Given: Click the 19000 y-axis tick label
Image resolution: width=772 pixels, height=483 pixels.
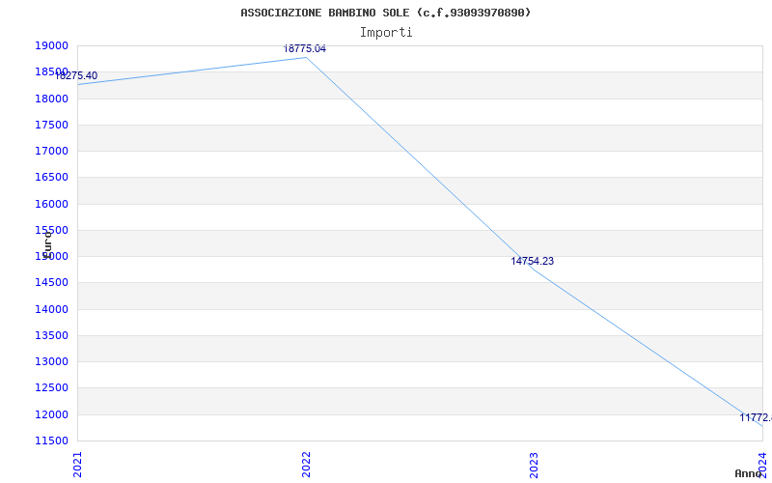Looking at the screenshot, I should pyautogui.click(x=51, y=45).
